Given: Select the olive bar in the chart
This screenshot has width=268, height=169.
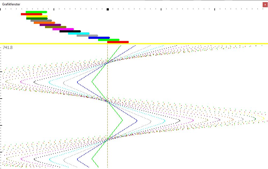Looking at the screenshot, I should tap(55, 27).
